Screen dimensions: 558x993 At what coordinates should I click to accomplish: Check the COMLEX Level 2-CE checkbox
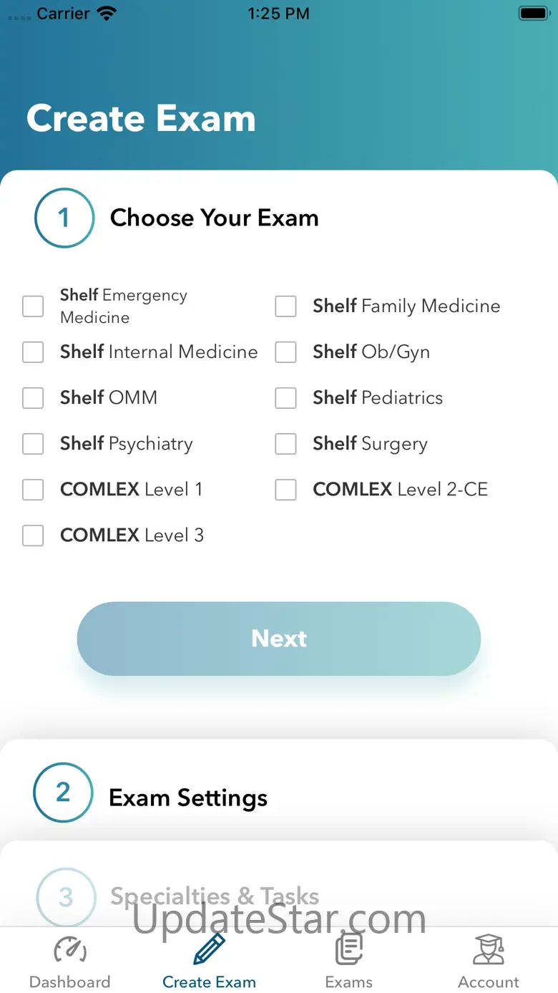(x=286, y=490)
